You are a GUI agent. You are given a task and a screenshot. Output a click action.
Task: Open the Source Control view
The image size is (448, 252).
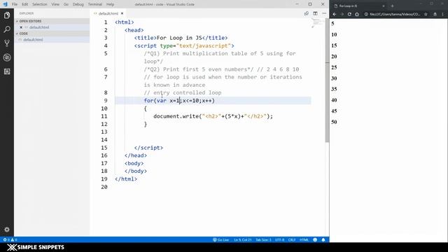tap(7, 43)
